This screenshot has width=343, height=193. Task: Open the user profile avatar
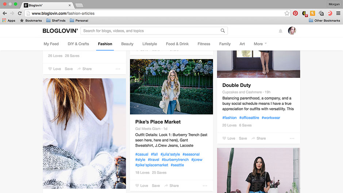tap(292, 31)
